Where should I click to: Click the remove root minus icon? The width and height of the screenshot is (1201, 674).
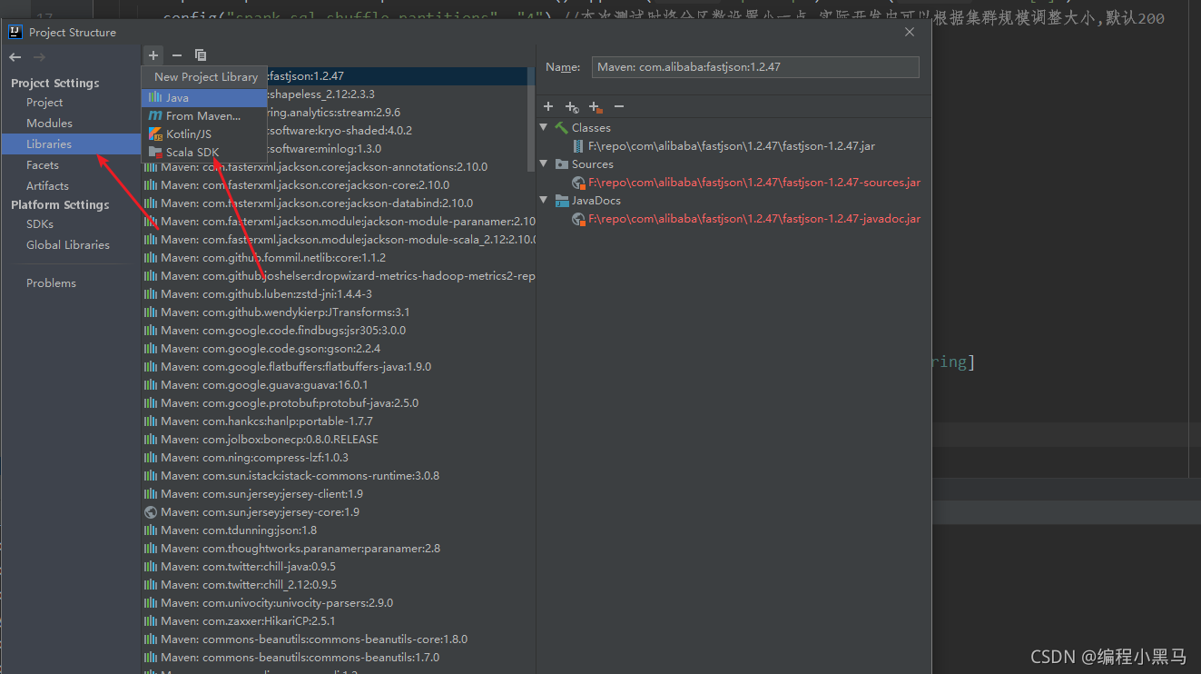tap(619, 106)
